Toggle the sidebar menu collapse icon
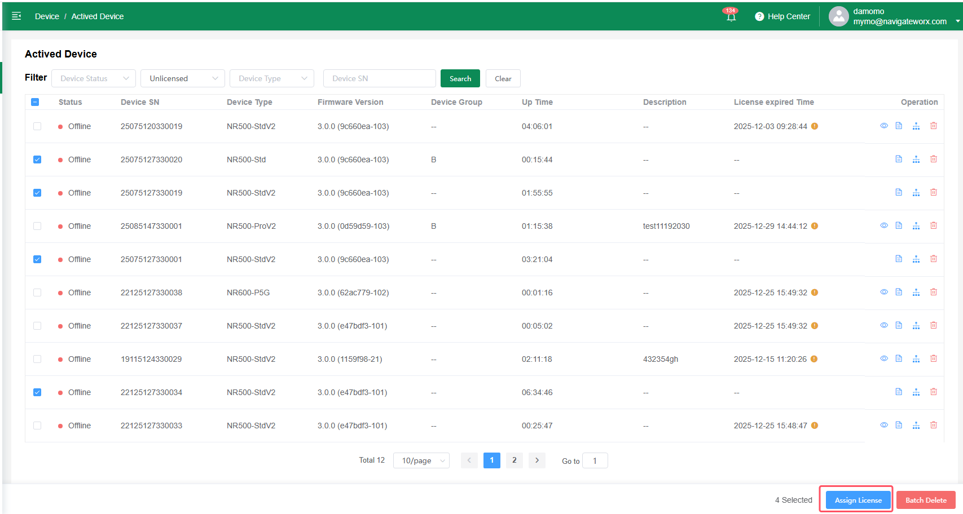 [x=16, y=16]
